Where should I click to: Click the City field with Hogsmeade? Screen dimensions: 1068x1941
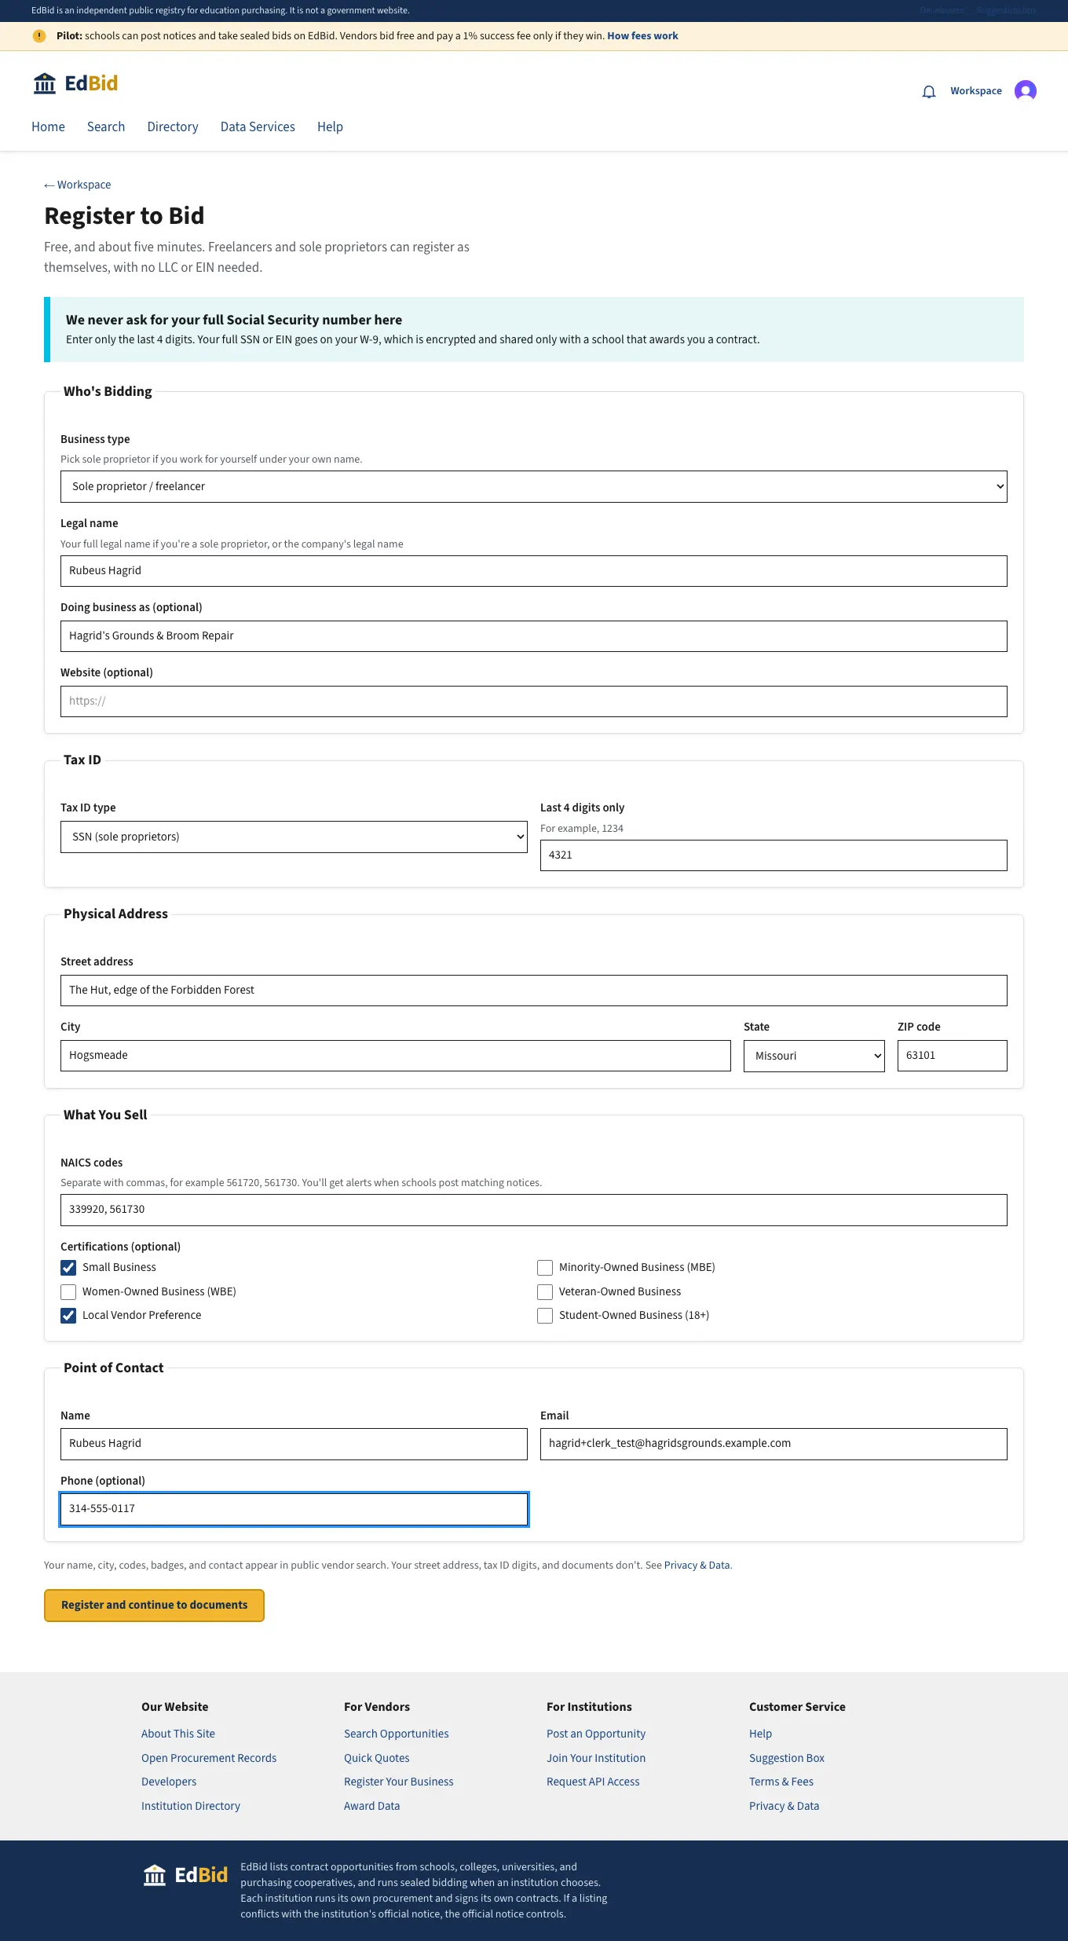point(396,1056)
